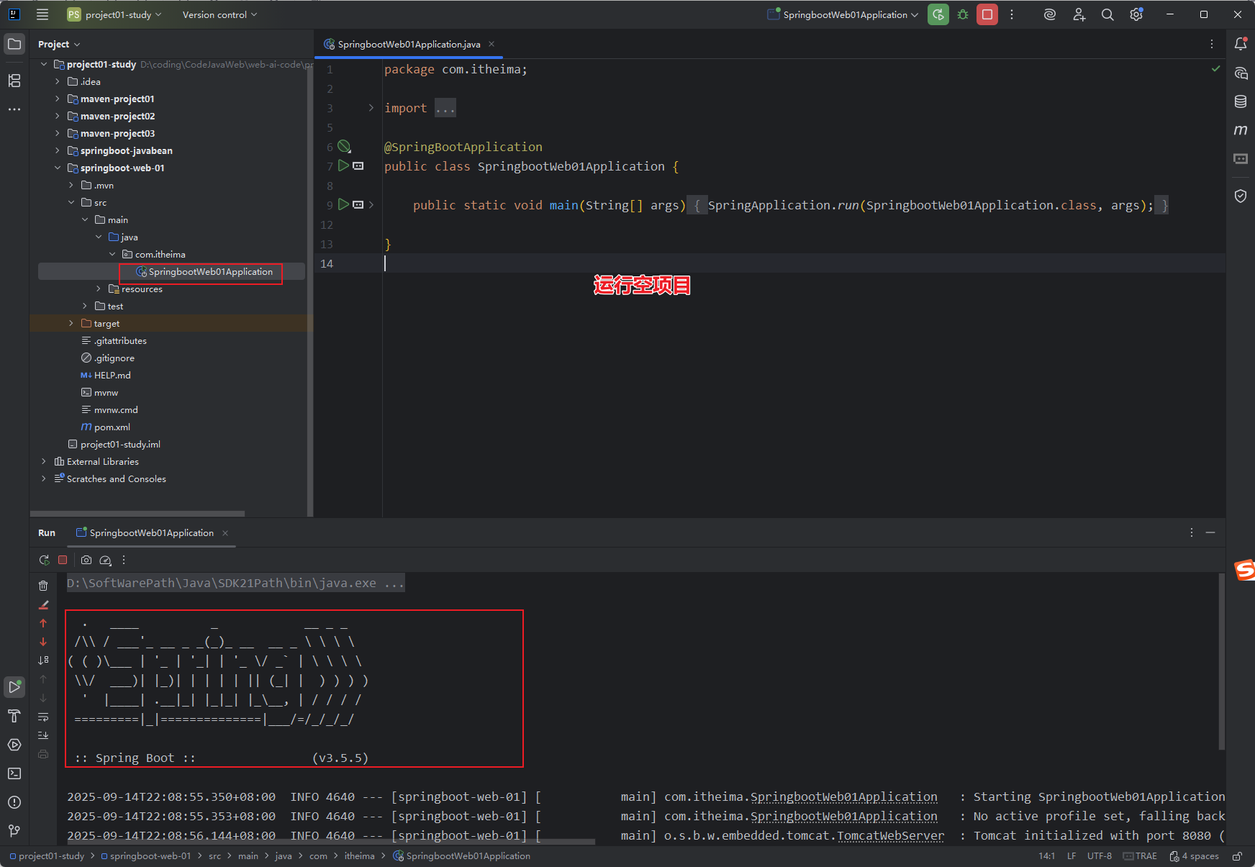Expand the target folder
Viewport: 1255px width, 867px height.
click(x=71, y=323)
